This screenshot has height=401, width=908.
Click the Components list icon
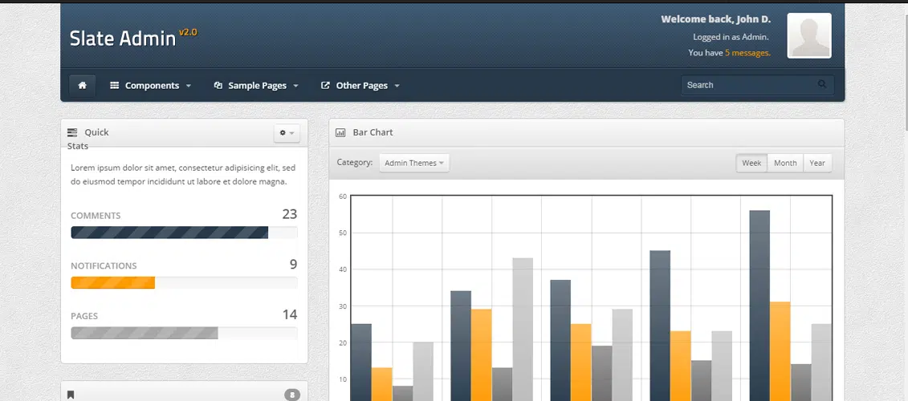115,85
